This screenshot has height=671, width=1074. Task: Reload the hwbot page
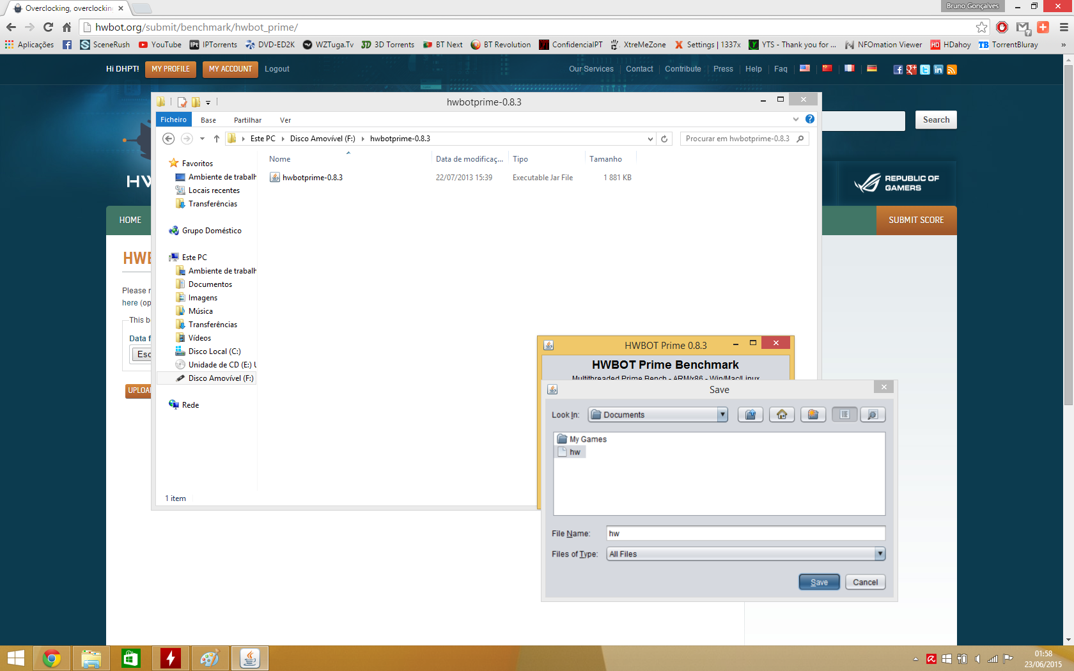point(48,27)
